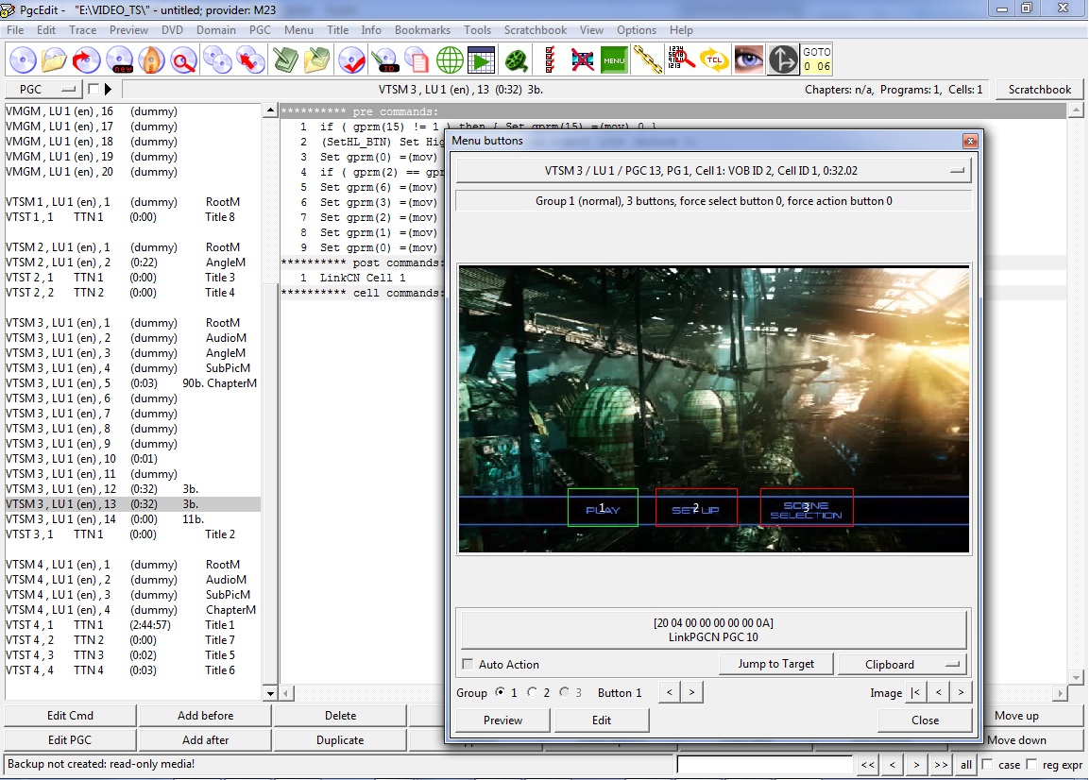The width and height of the screenshot is (1090, 780).
Task: Tick the 'reg expr' search checkbox
Action: (x=1032, y=764)
